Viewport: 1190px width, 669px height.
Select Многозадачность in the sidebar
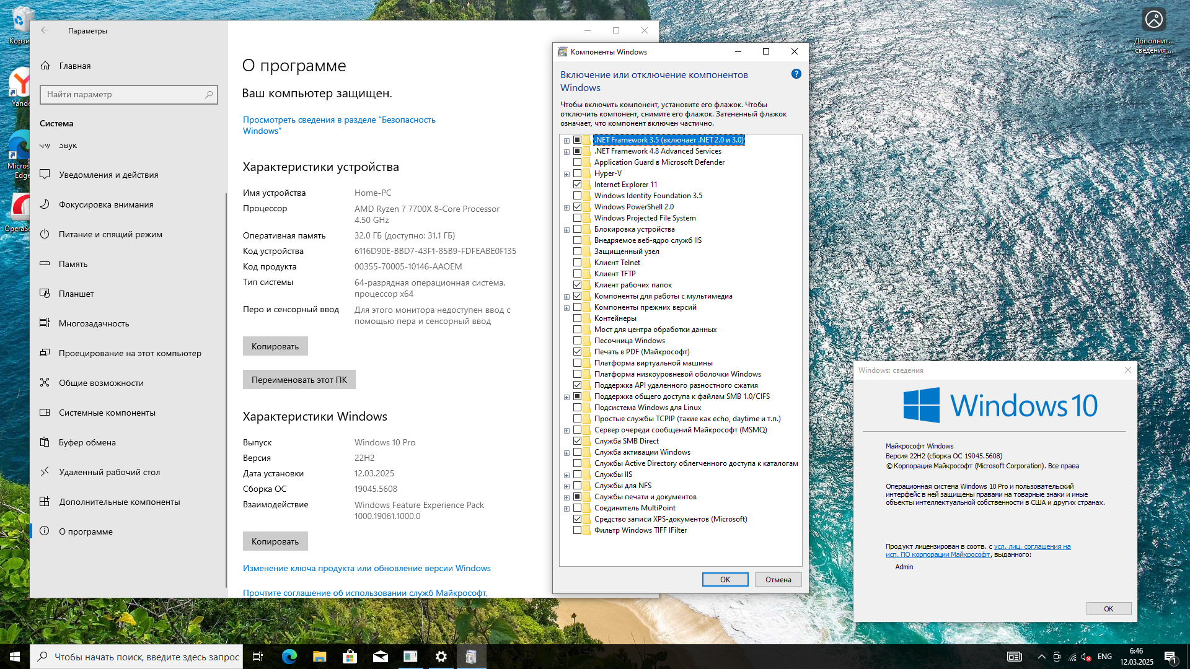[x=94, y=323]
